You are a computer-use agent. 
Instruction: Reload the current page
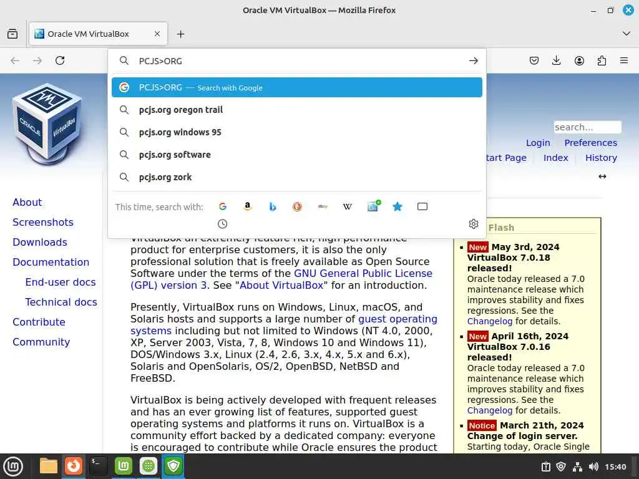tap(60, 60)
